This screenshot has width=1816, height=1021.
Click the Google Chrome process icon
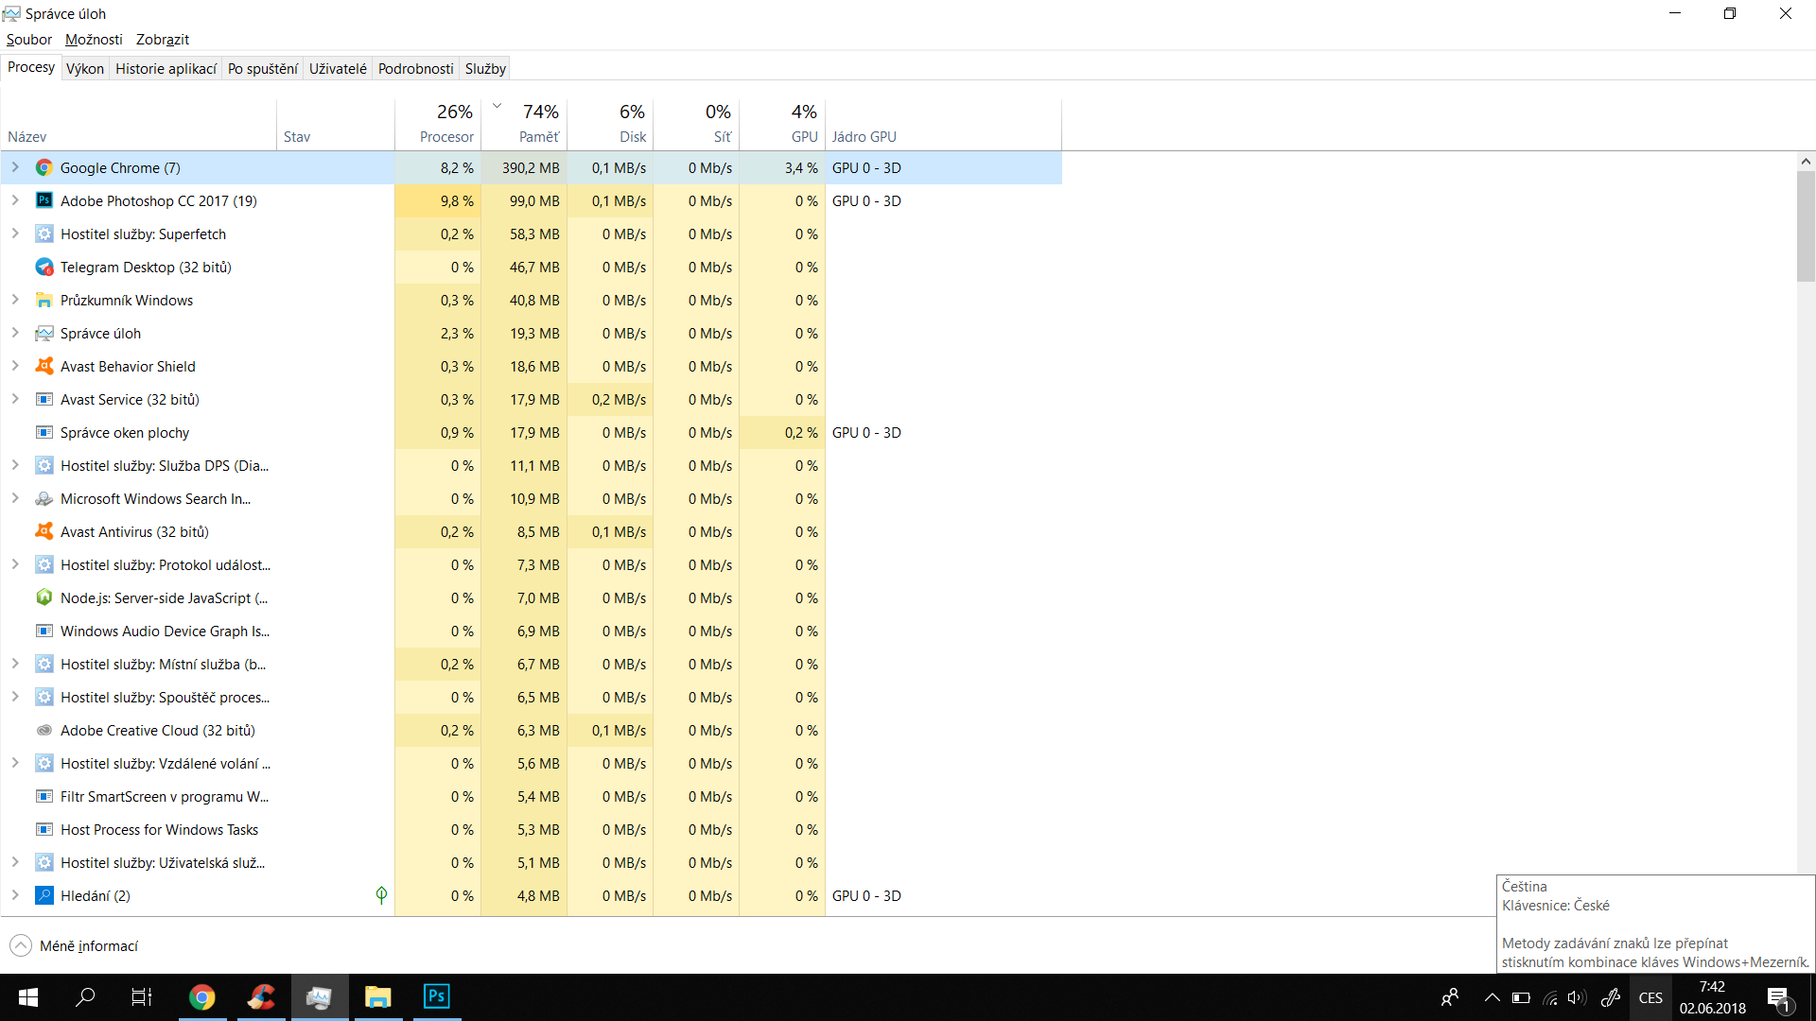[x=44, y=167]
